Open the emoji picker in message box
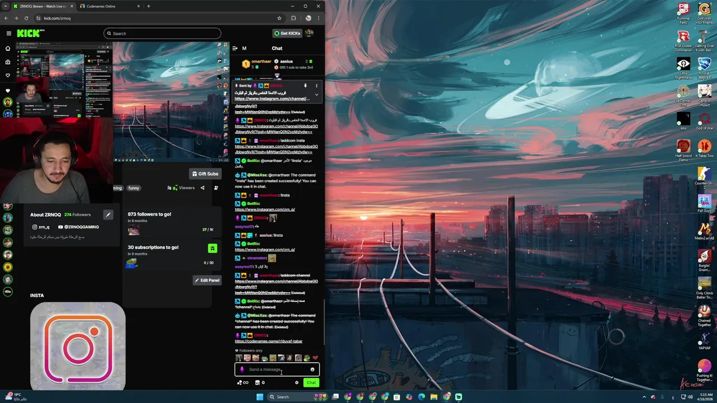717x403 pixels. click(313, 369)
